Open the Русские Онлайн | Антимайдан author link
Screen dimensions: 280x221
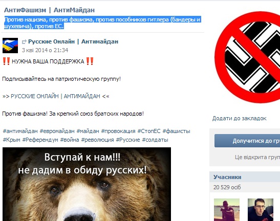pyautogui.click(x=73, y=41)
